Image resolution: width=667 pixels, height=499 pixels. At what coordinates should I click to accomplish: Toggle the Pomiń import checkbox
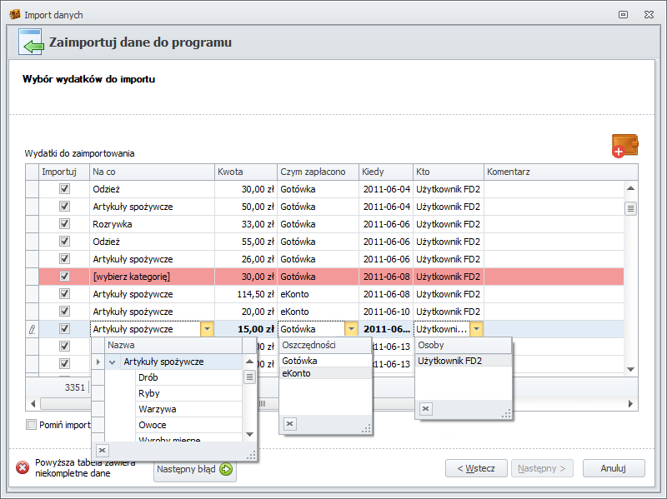[32, 425]
